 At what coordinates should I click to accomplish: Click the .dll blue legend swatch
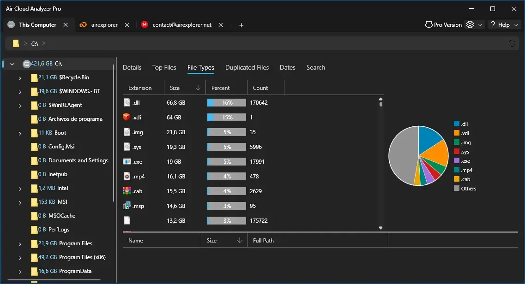[456, 124]
